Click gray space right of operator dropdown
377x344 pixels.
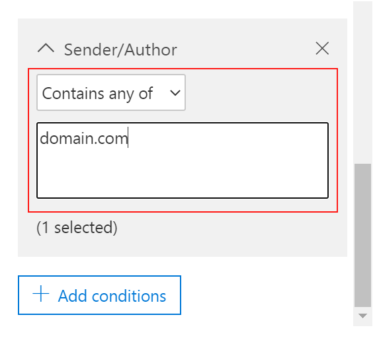point(260,92)
